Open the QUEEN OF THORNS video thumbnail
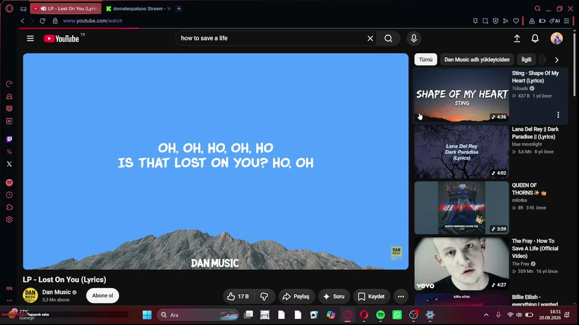579x325 pixels. point(461,208)
